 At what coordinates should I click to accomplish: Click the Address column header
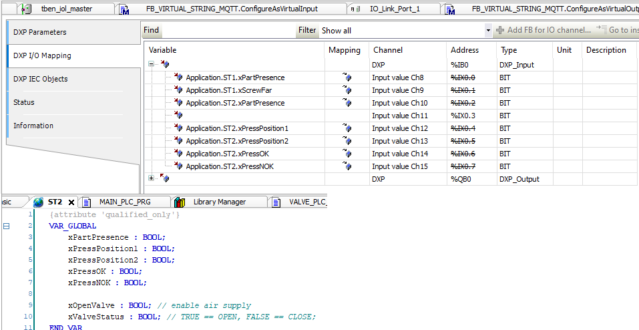coord(465,50)
